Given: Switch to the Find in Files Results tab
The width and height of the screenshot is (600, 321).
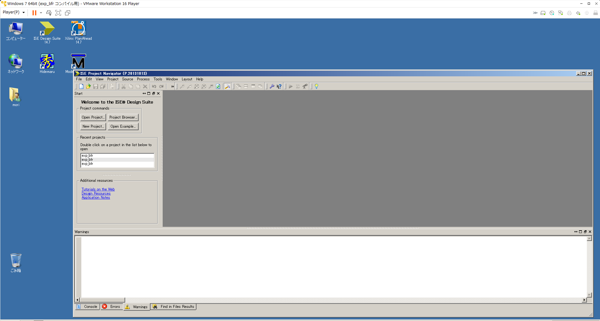Looking at the screenshot, I should [x=174, y=307].
